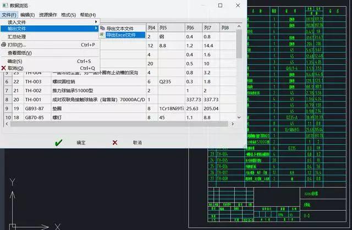Select cell TH-003

(37, 82)
